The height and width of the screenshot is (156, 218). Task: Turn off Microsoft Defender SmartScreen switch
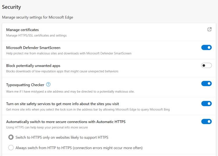pos(206,47)
